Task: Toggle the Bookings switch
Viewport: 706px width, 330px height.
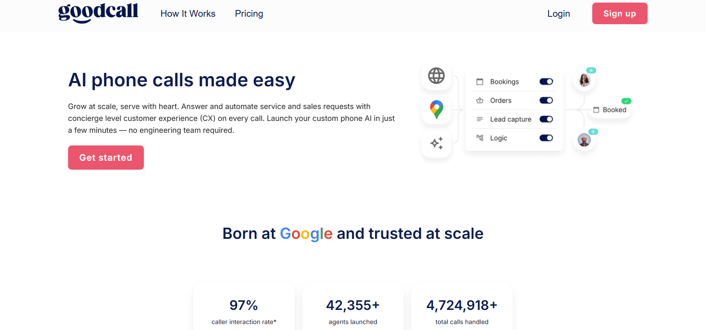Action: [x=546, y=81]
